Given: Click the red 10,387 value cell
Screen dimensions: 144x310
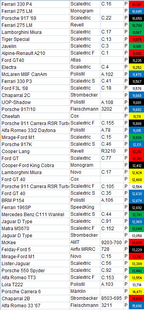Looking at the screenshot, I should [x=136, y=4].
